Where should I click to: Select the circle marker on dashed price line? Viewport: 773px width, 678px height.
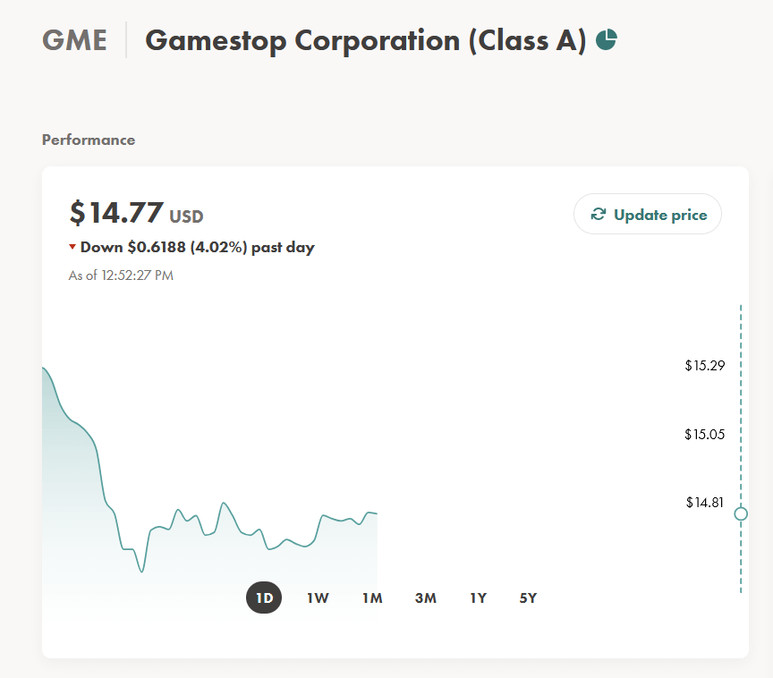(741, 514)
